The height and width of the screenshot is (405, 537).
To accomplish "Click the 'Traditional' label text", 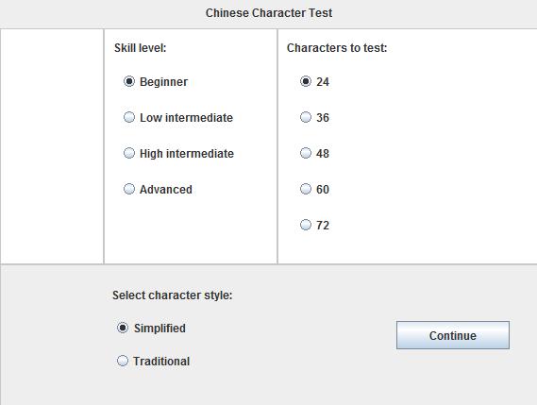I will pos(161,362).
